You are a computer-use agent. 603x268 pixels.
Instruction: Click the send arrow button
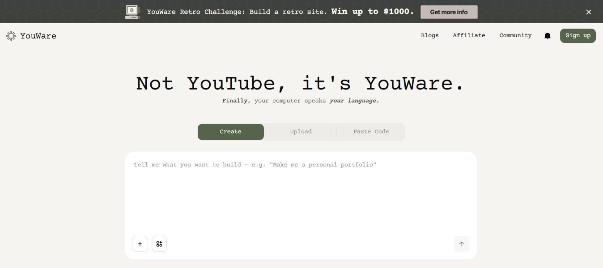[x=462, y=244]
